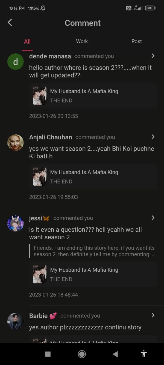The height and width of the screenshot is (365, 164).
Task: Tap the accessibility icon in navigation bar
Action: [143, 354]
